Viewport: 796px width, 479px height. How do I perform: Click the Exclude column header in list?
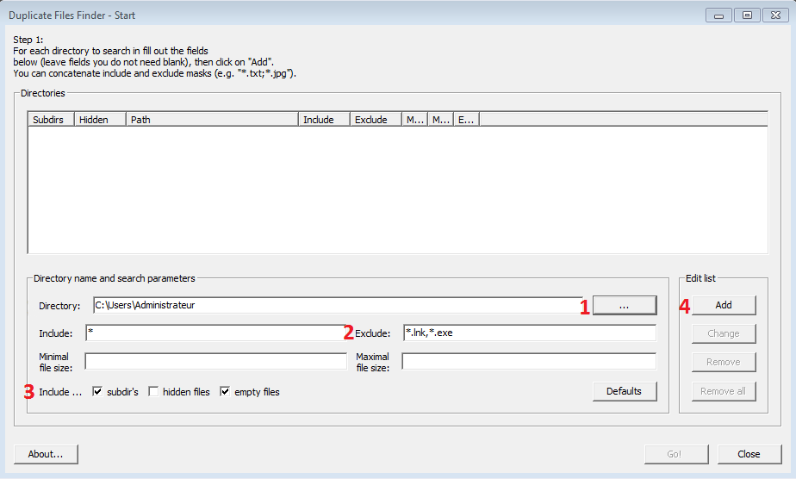376,120
